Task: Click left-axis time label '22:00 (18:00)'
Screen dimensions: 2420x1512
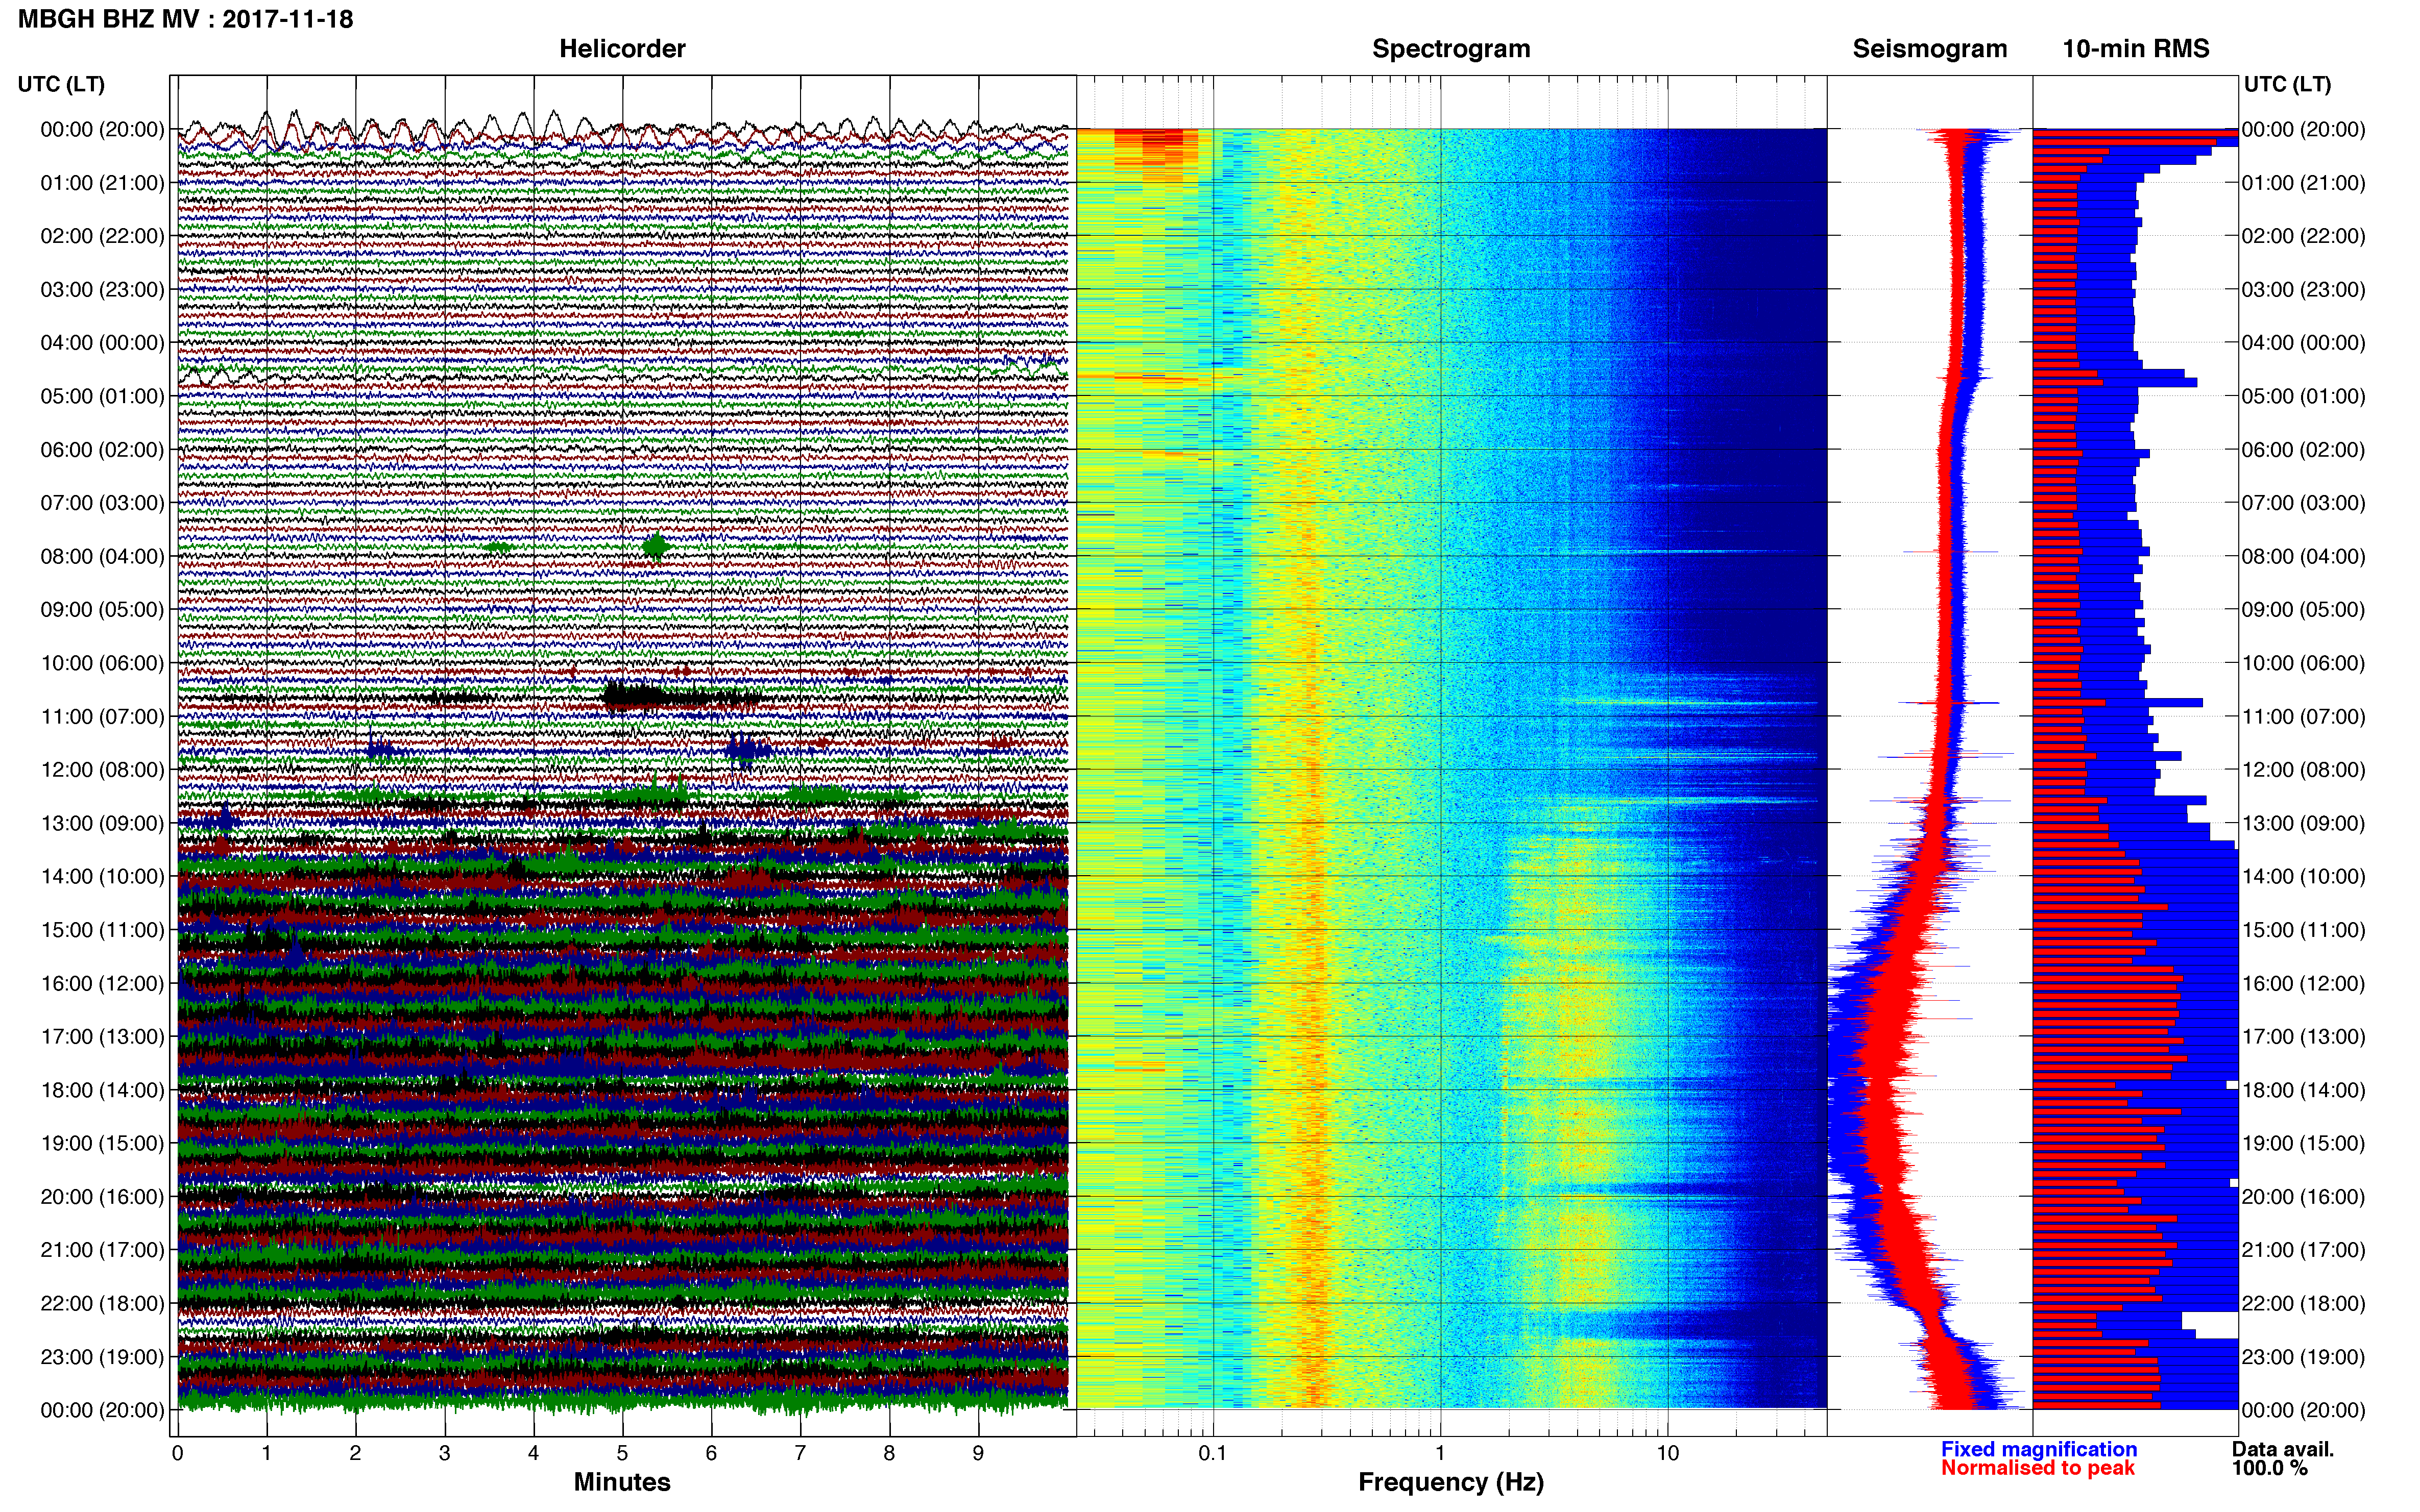Action: tap(102, 1304)
